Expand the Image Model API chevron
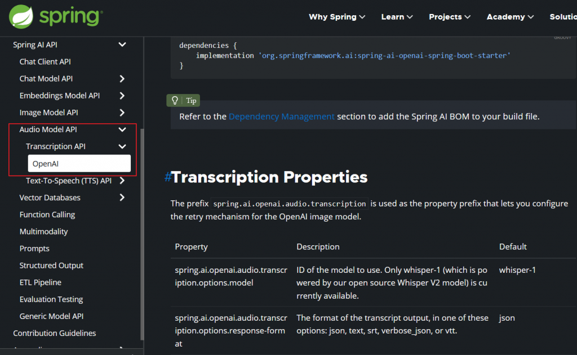Viewport: 577px width, 355px height. pos(122,113)
